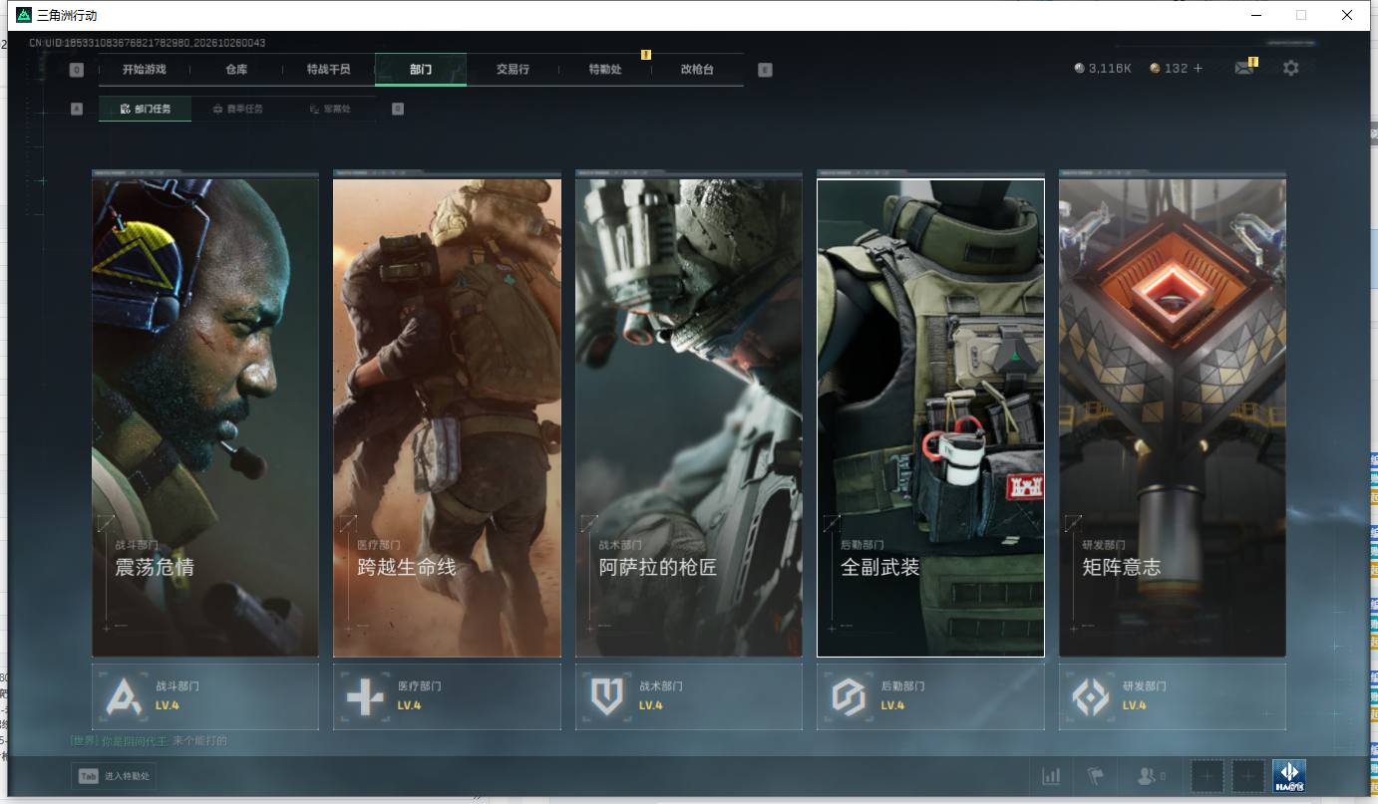Image resolution: width=1378 pixels, height=804 pixels.
Task: Open the 震荡危情 mission card
Action: click(x=205, y=416)
